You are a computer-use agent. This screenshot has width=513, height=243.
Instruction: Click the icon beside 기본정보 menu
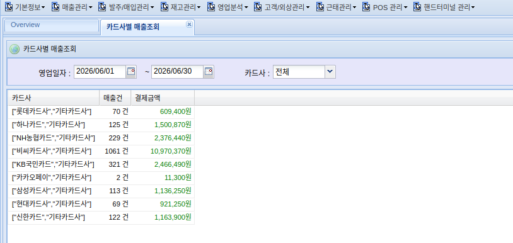(x=9, y=7)
